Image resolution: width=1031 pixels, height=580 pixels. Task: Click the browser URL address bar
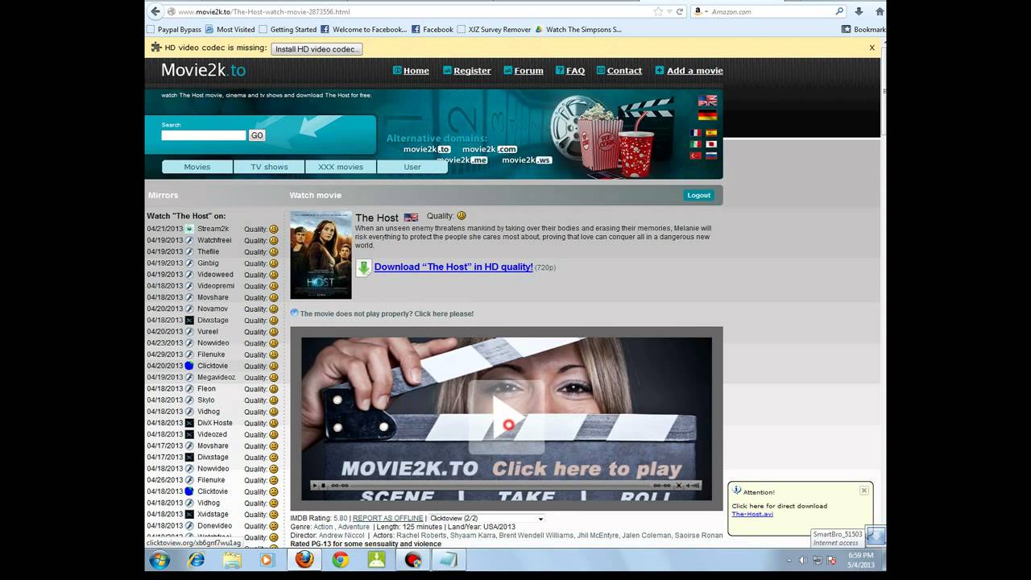pos(411,11)
